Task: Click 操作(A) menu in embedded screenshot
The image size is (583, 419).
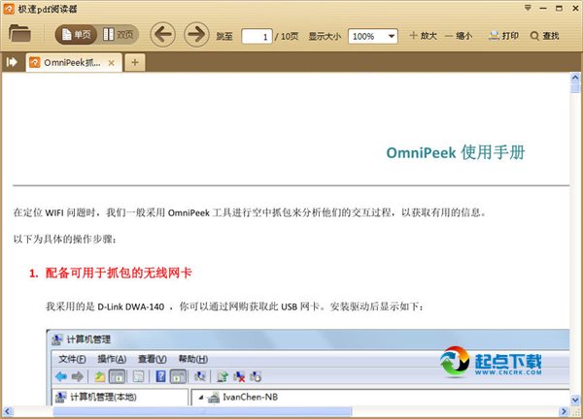Action: 112,359
